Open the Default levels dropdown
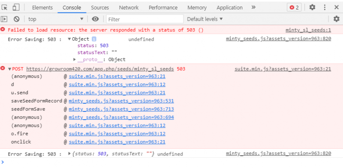The height and width of the screenshot is (168, 343). 205,19
